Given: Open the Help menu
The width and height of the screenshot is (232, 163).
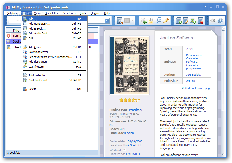Looking at the screenshot, I should 107,13.
